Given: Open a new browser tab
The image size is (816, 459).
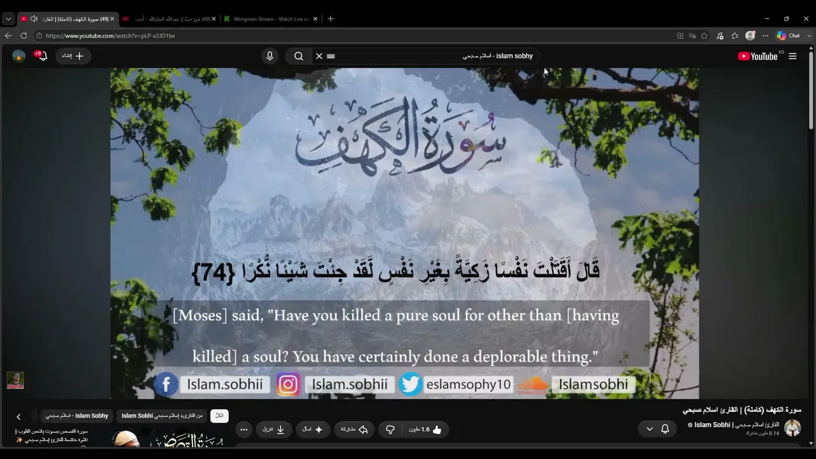Looking at the screenshot, I should 330,18.
